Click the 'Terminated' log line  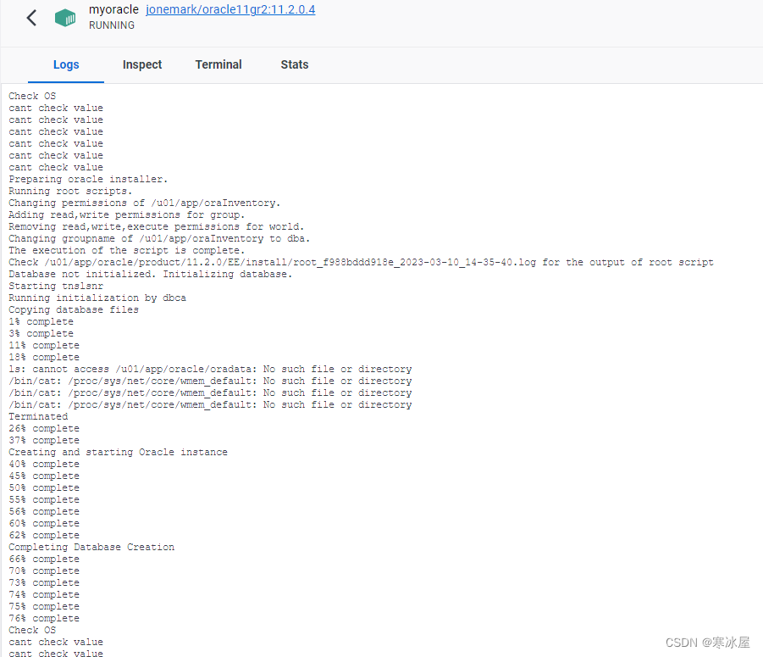click(x=38, y=416)
